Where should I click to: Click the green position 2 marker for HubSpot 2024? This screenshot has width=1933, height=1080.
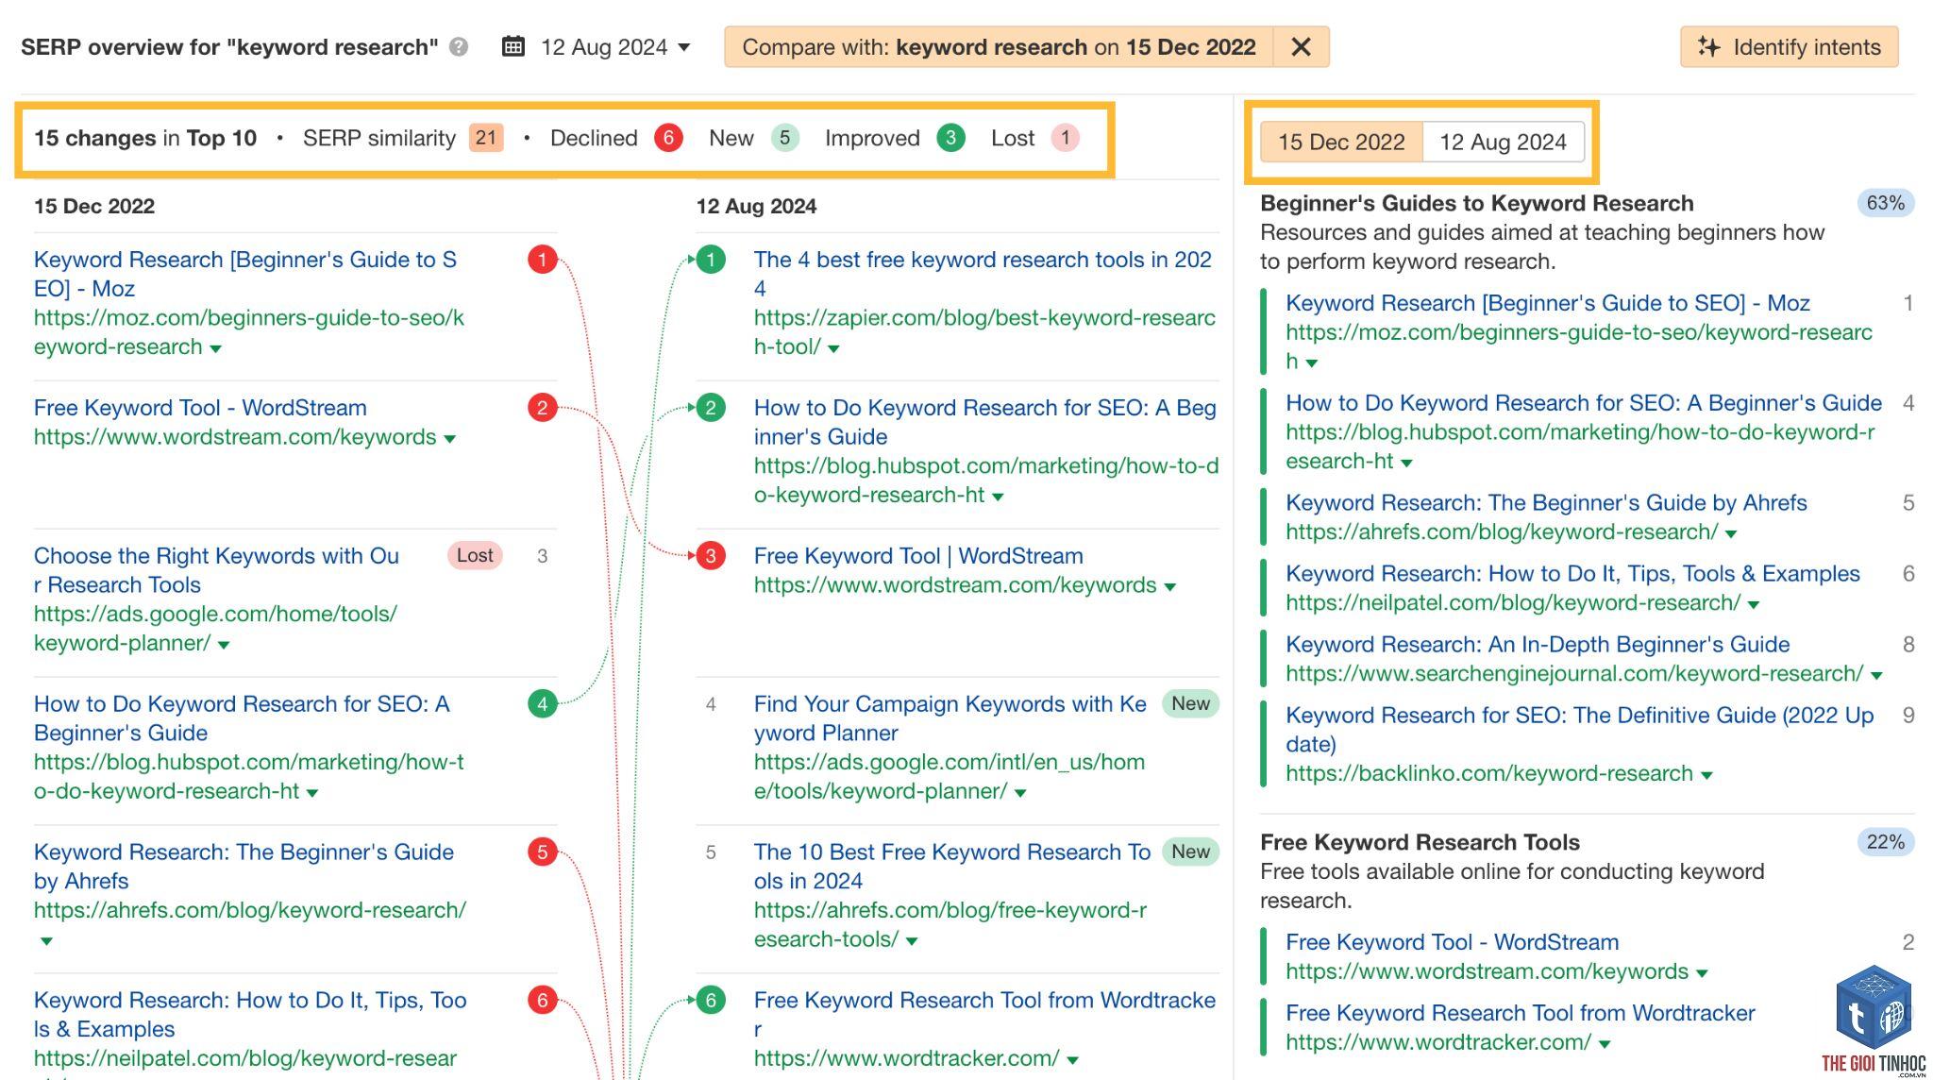pos(711,408)
